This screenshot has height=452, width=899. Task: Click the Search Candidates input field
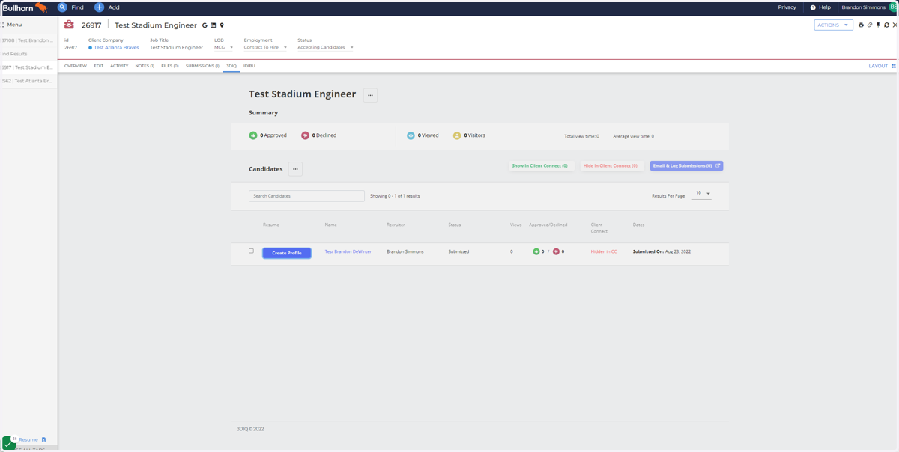tap(306, 196)
